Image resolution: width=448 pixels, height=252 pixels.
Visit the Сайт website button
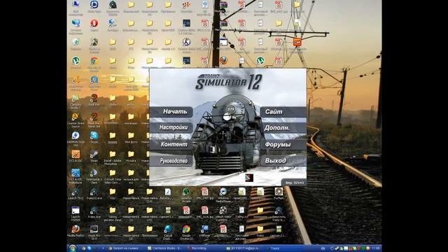click(x=283, y=112)
